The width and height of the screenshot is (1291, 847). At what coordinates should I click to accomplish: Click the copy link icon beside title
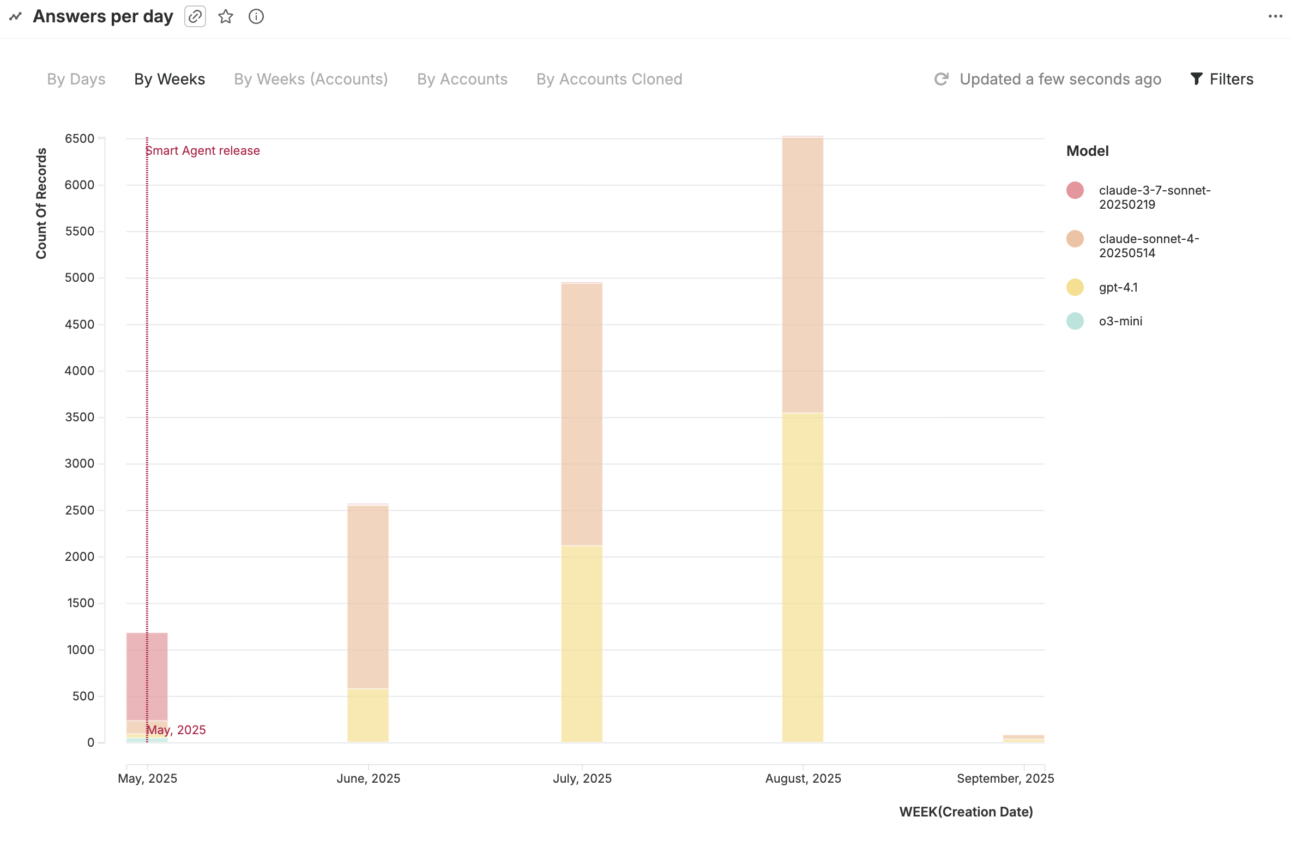[195, 17]
